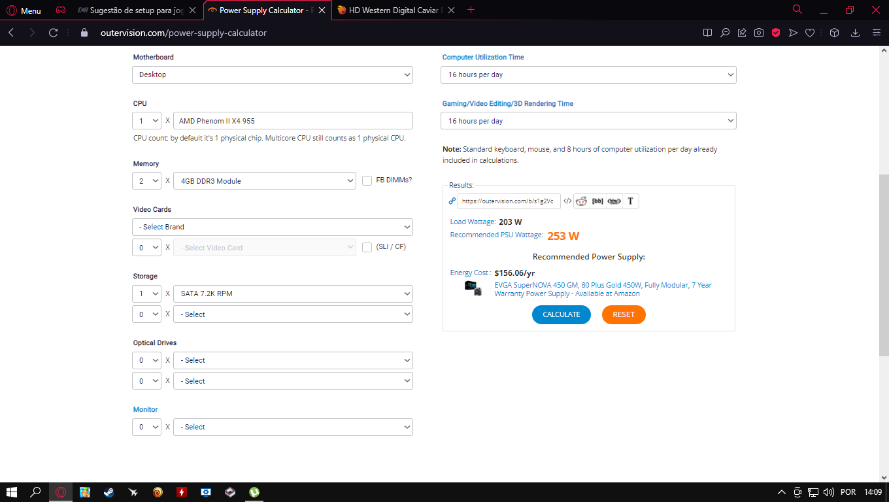Open the Gaming/Video Editing time dropdown
The image size is (889, 502).
tap(588, 121)
